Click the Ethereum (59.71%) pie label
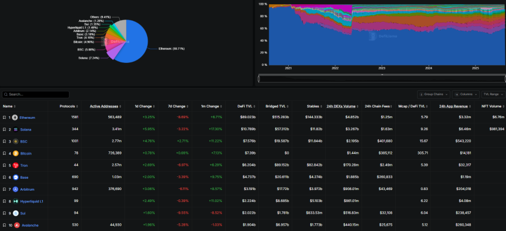The height and width of the screenshot is (231, 506). (x=171, y=49)
